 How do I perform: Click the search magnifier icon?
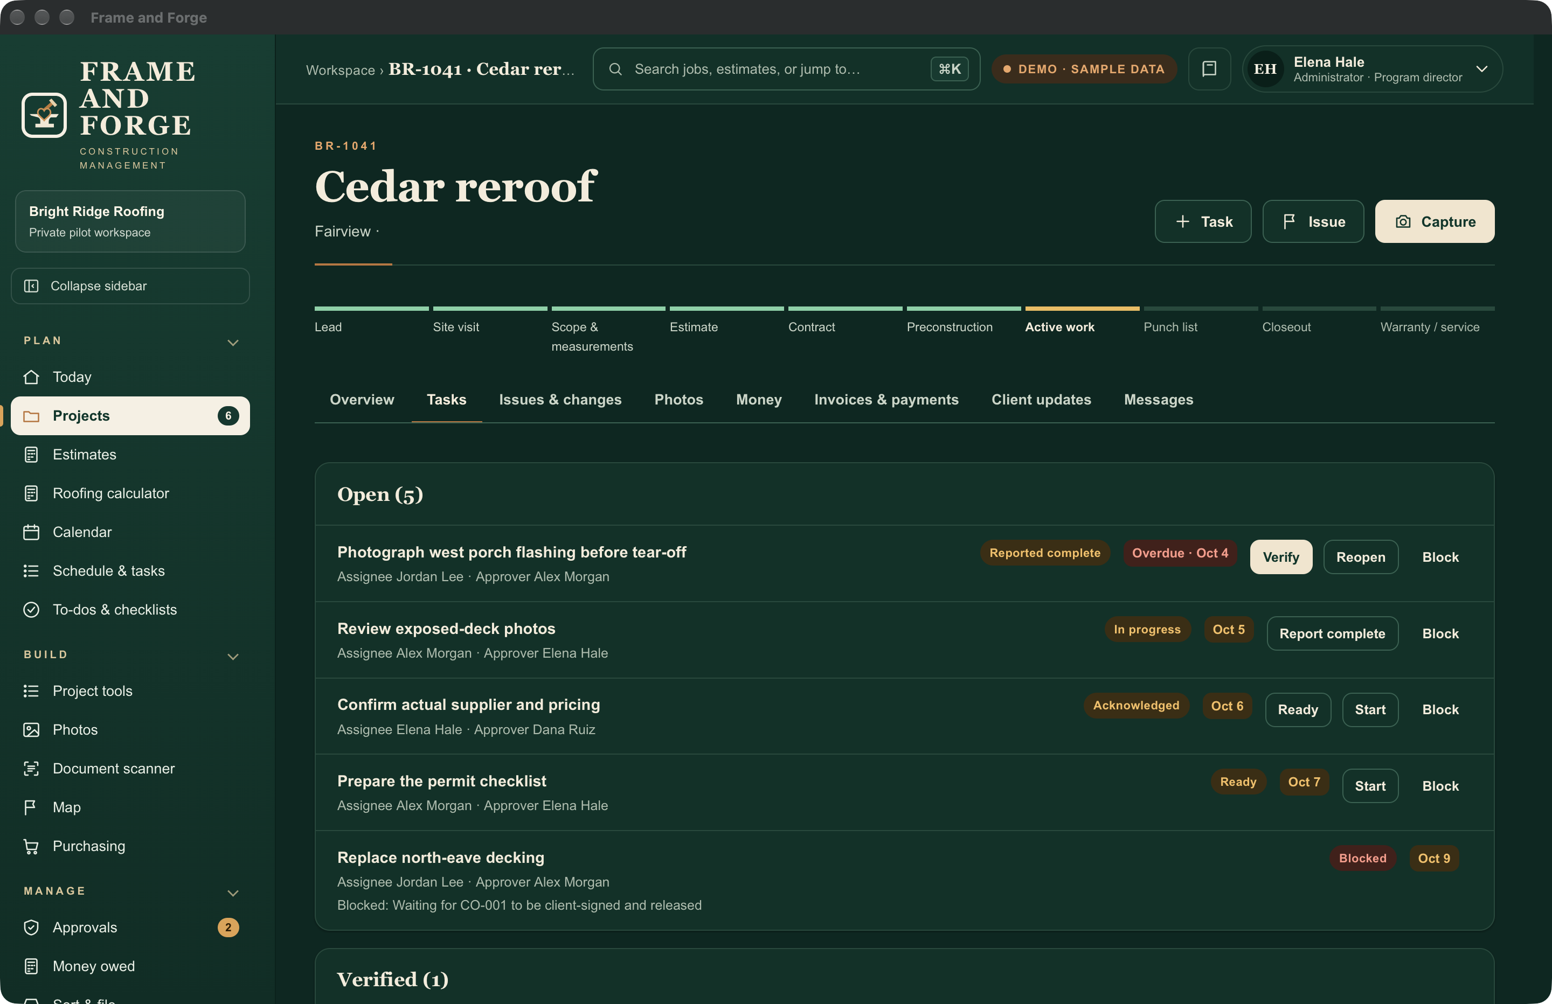[615, 69]
